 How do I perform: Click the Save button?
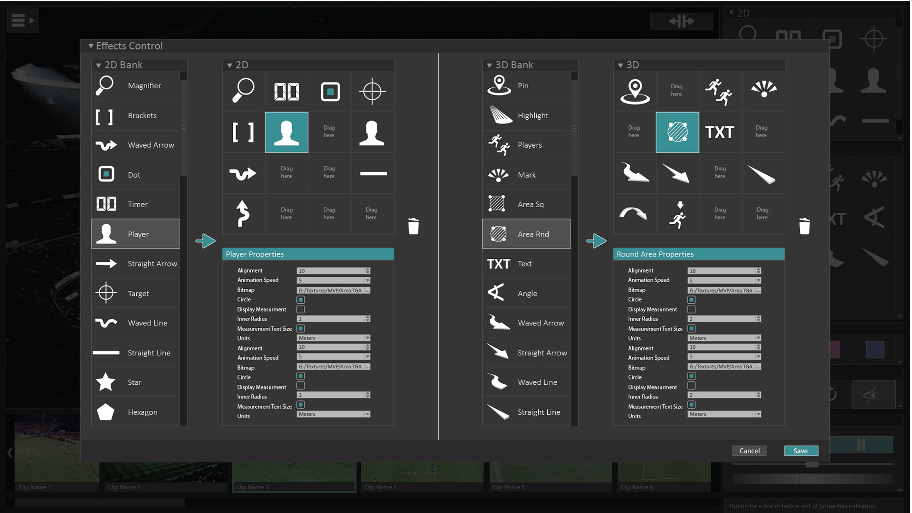point(800,451)
